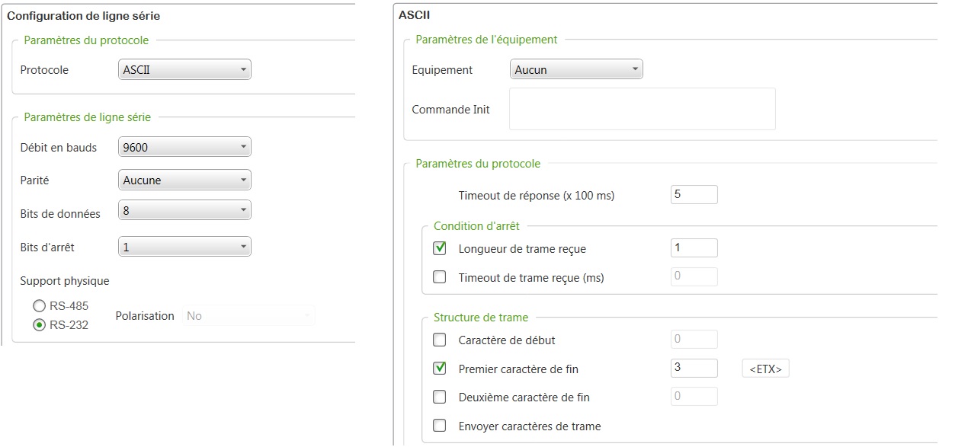Check Envoyer caractères de trame option
The image size is (955, 447).
click(440, 426)
